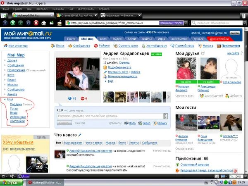The width and height of the screenshot is (248, 186).
Task: Open Сообщения in the left sidebar
Action: [x=16, y=65]
